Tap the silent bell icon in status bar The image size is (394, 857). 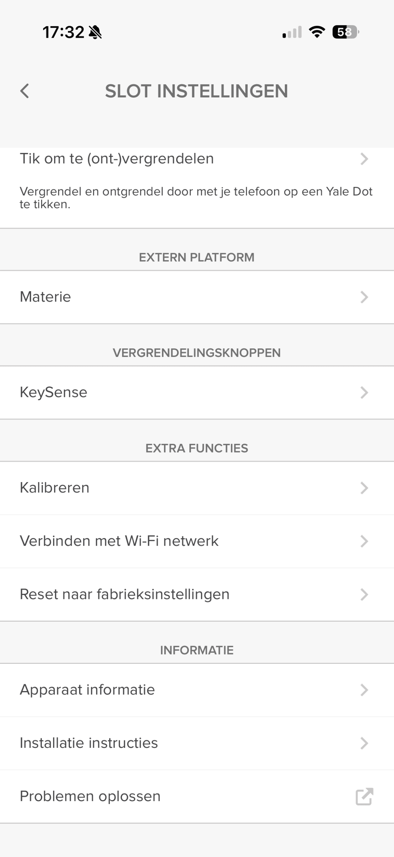pyautogui.click(x=95, y=32)
